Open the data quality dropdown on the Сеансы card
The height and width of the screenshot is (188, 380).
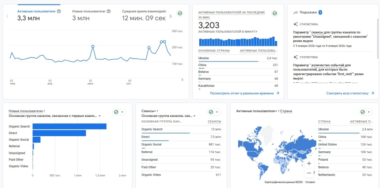point(214,112)
